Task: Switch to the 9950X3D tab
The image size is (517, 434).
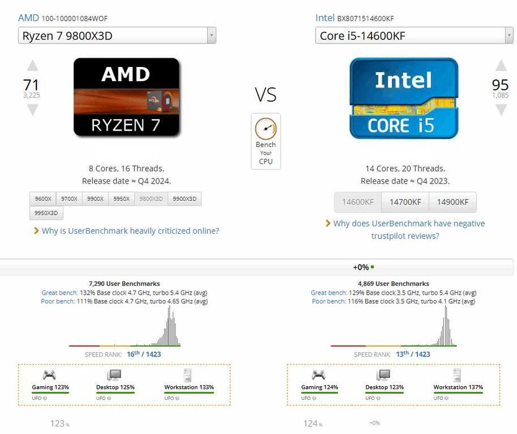Action: click(x=46, y=213)
